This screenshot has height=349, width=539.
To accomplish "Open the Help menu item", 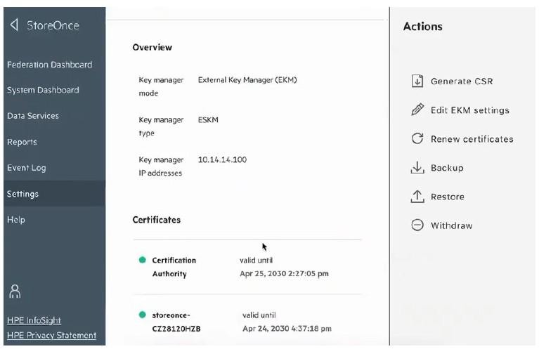I will coord(16,220).
